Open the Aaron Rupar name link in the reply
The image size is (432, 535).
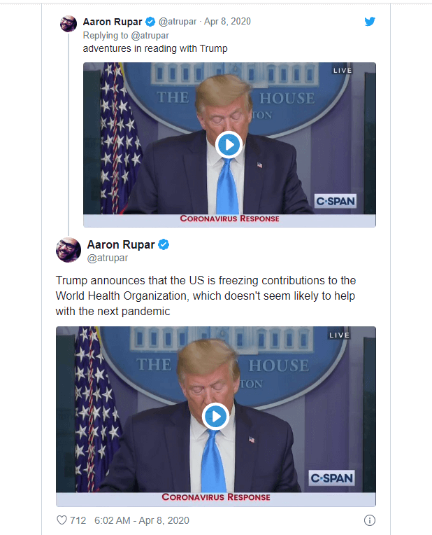click(x=113, y=22)
